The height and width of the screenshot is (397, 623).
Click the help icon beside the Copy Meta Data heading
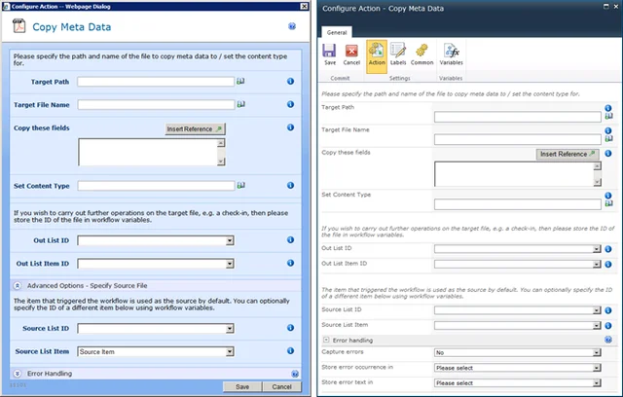(292, 27)
